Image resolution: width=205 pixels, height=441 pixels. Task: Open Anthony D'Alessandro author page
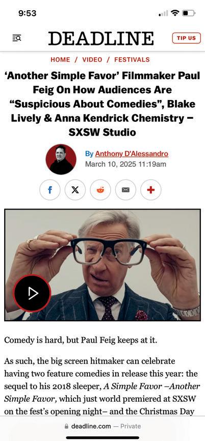(132, 154)
